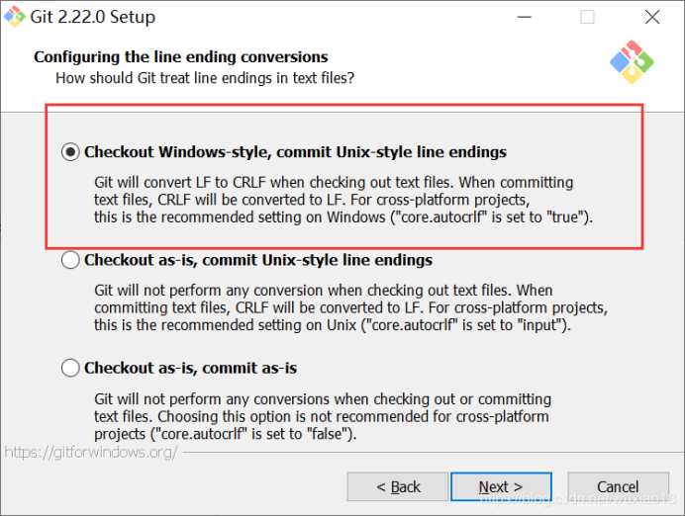Choose the as-is, commit Unix-style radio circle
The image size is (685, 516).
tap(70, 260)
